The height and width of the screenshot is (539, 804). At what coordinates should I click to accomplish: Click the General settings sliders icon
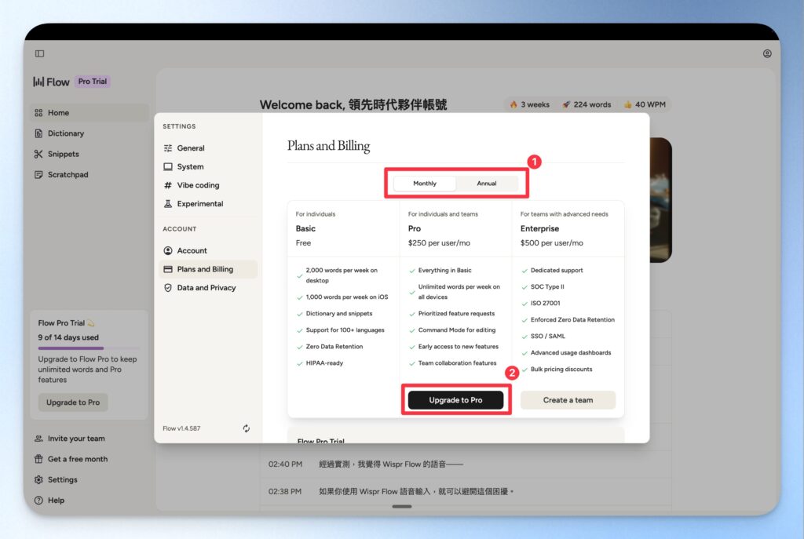coord(168,147)
